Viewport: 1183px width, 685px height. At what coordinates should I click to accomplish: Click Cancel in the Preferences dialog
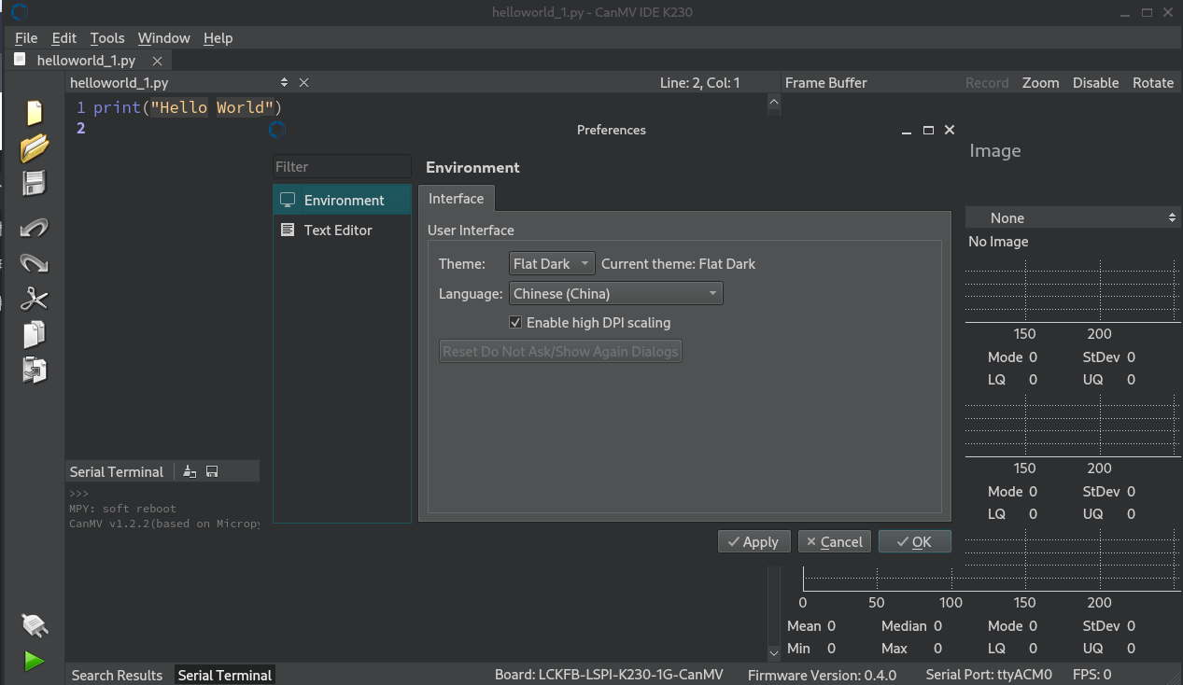(x=835, y=542)
